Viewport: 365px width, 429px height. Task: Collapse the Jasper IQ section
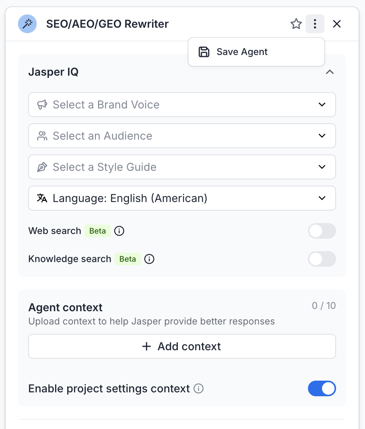[x=330, y=72]
